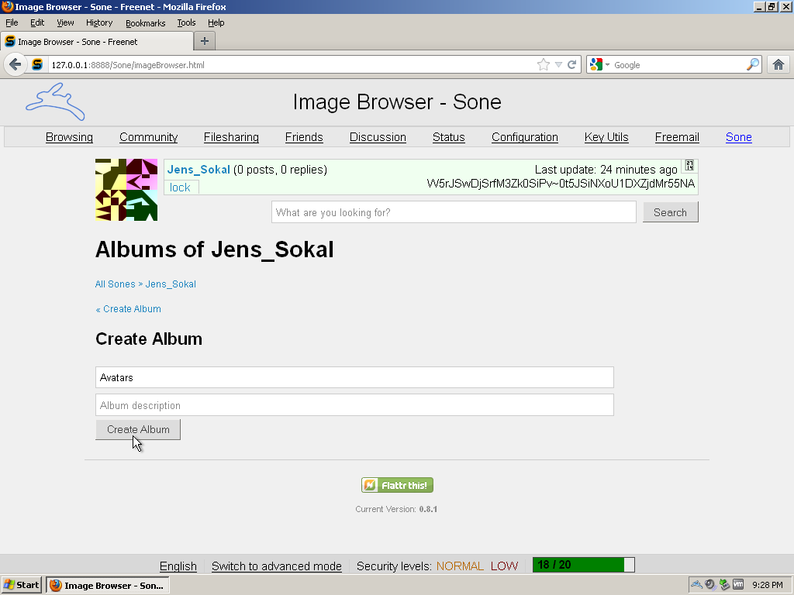The width and height of the screenshot is (794, 595).
Task: Click the Freenet rabbit logo
Action: pyautogui.click(x=56, y=102)
